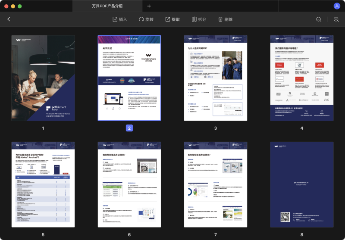Click the Split (拆分) document tool
Screen dimensions: 345x240
tap(199, 19)
